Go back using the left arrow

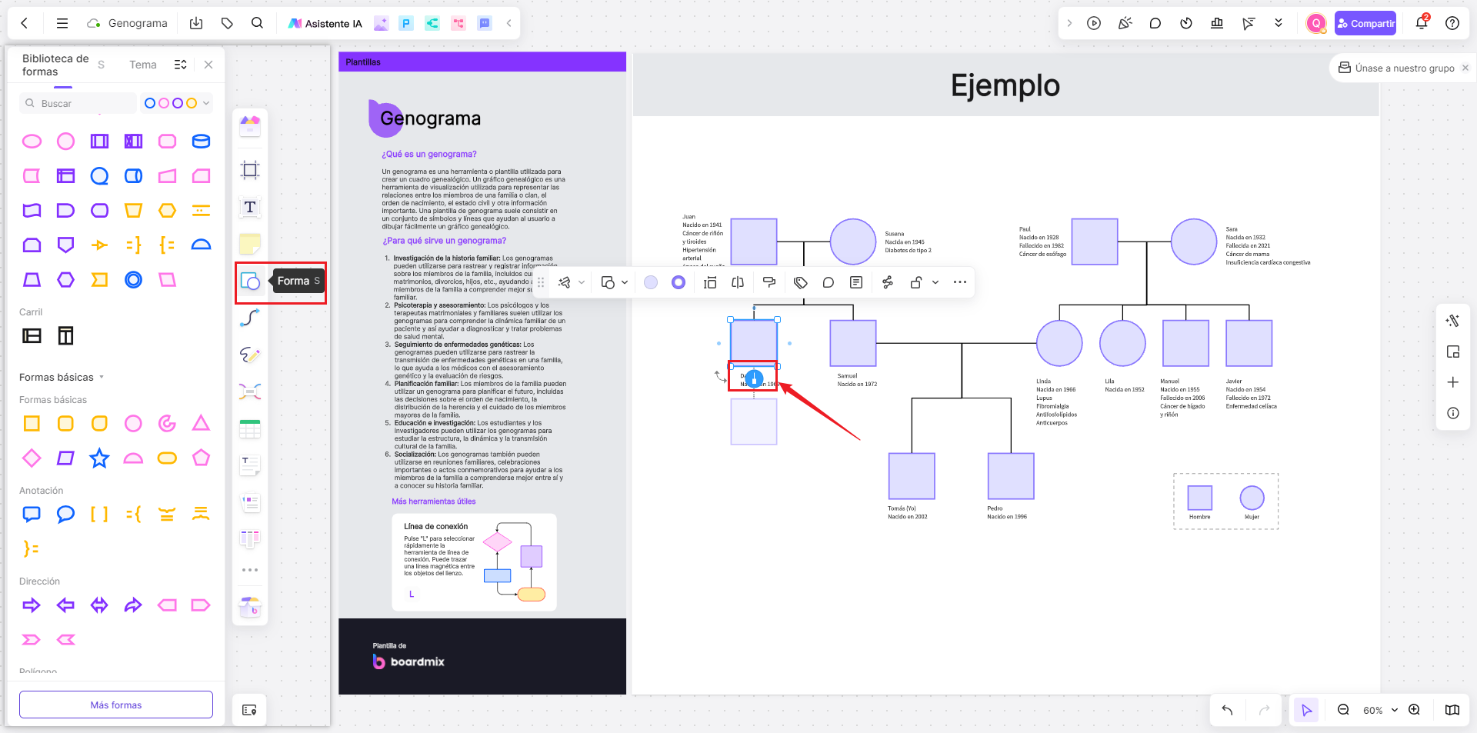[25, 23]
